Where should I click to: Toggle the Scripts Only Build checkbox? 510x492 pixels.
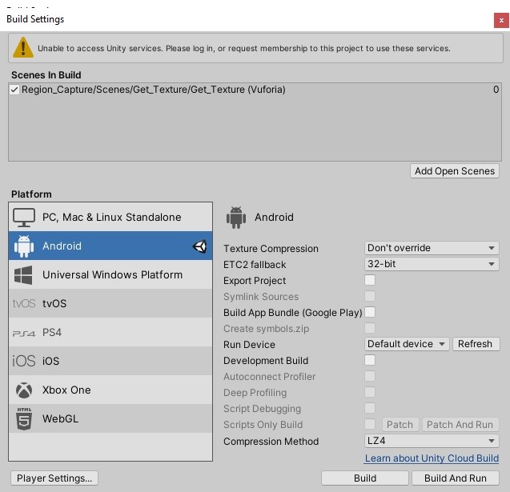point(370,424)
